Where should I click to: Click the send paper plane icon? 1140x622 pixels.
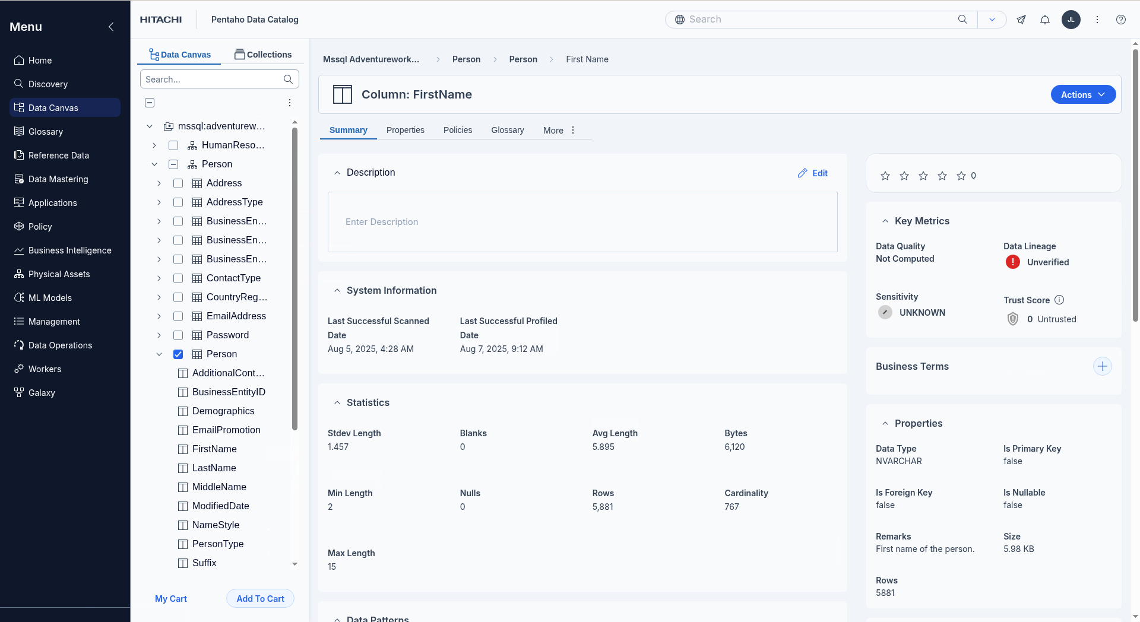1021,20
